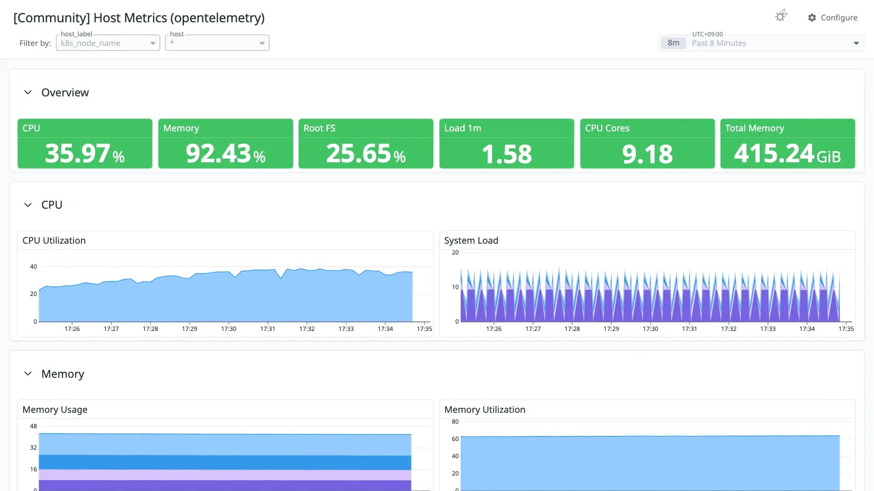
Task: Click the CPU Utilization area graph
Action: (x=226, y=296)
